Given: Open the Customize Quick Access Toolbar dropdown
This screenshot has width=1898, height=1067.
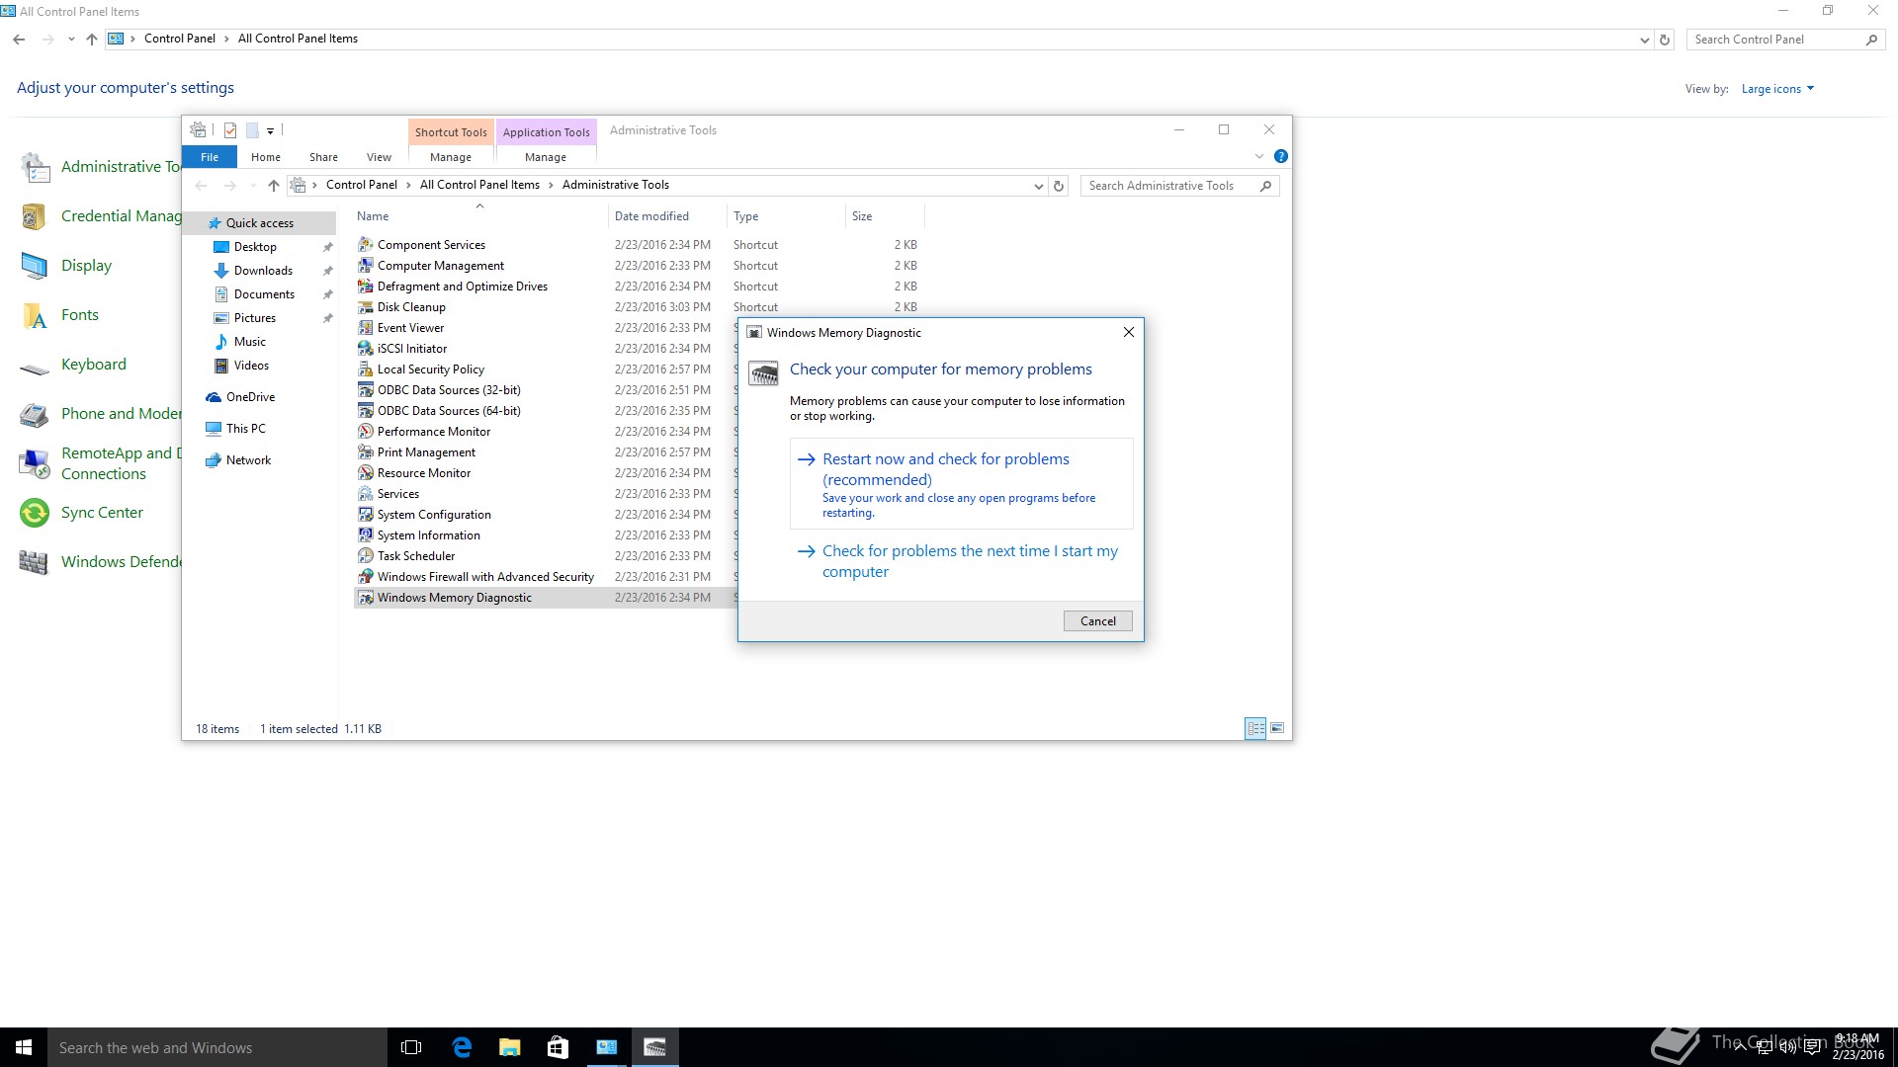Looking at the screenshot, I should point(270,130).
